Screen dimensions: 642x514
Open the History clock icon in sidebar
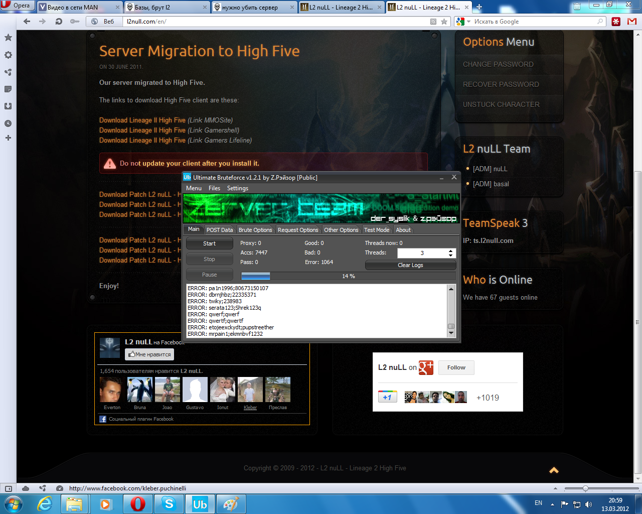tap(8, 123)
